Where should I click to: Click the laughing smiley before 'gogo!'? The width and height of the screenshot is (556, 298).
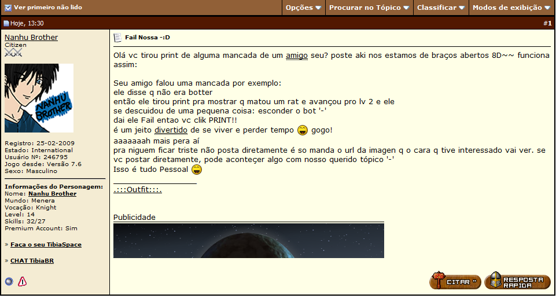tap(302, 130)
